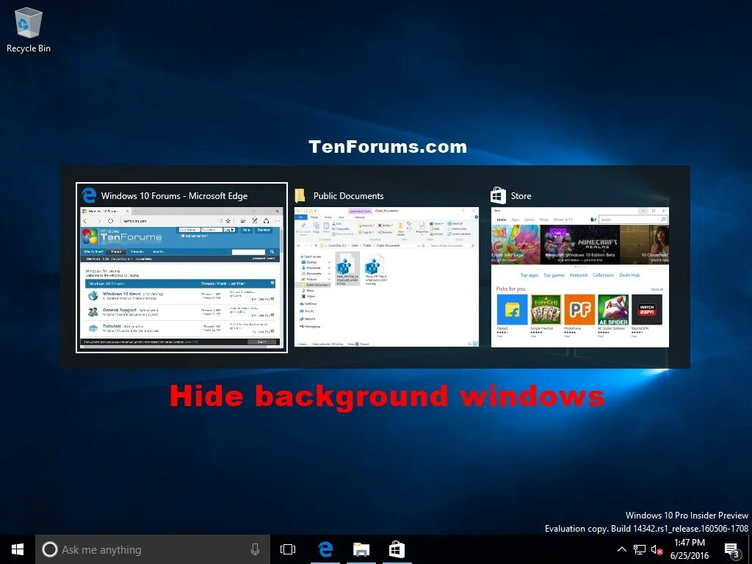The image size is (752, 564).
Task: Open Task View from the taskbar
Action: click(x=288, y=549)
